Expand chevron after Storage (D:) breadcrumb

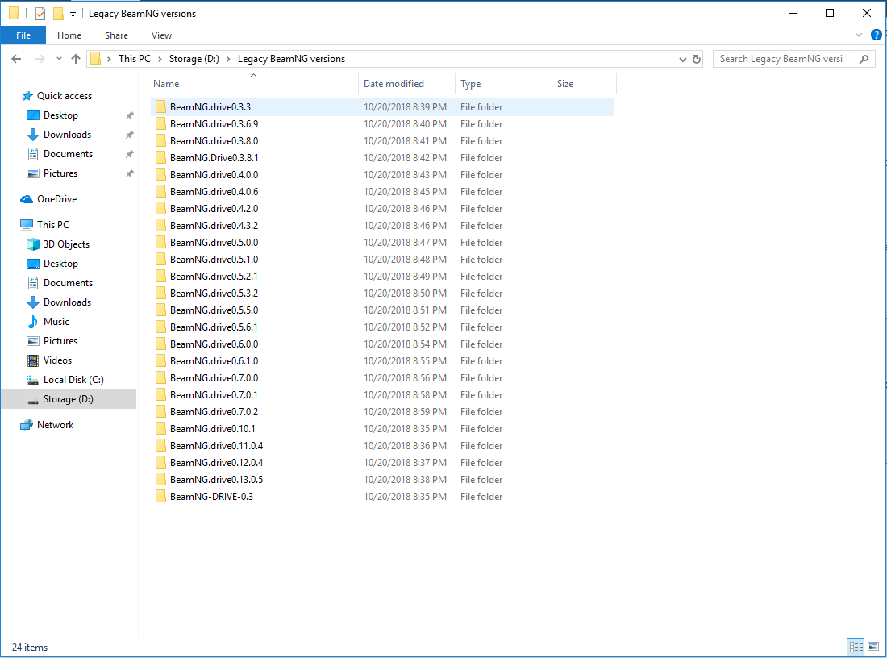pyautogui.click(x=228, y=59)
